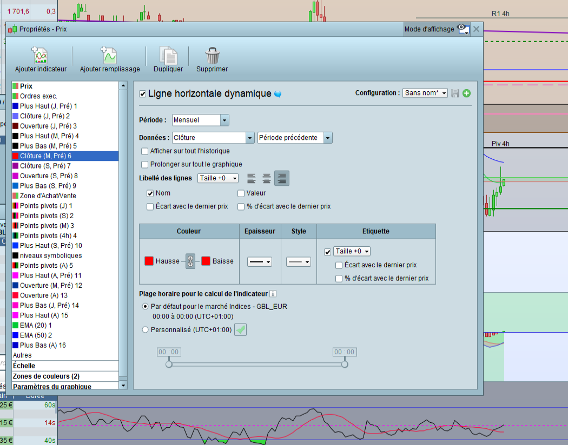Click the link icon between Hausse and Baisse
The image size is (568, 445).
190,261
